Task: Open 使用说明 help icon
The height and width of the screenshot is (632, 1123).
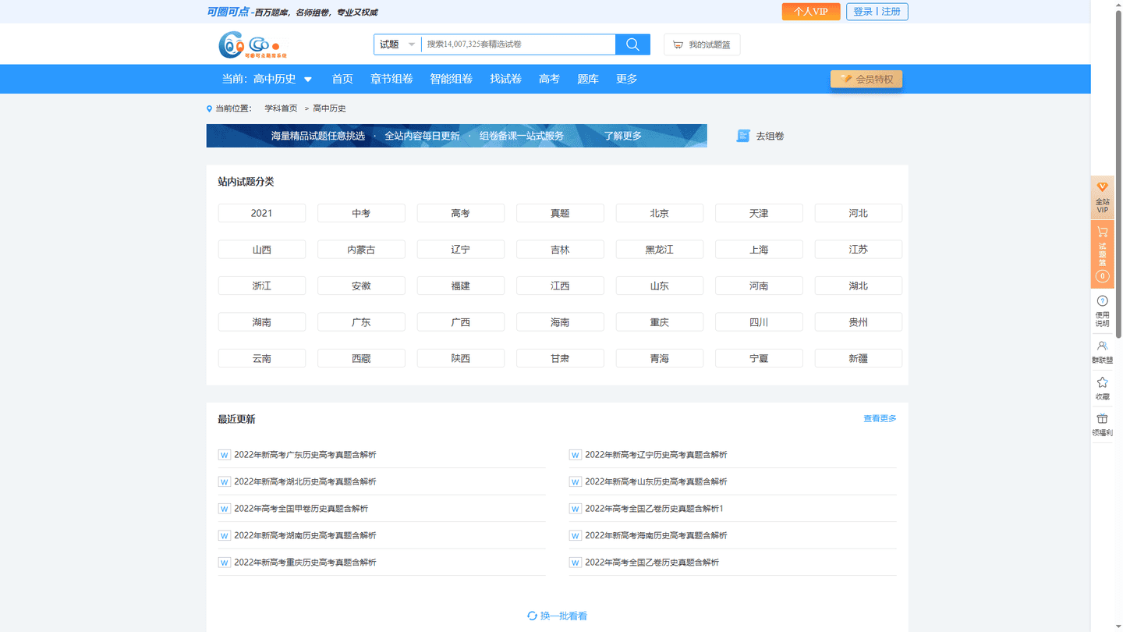Action: click(x=1102, y=300)
